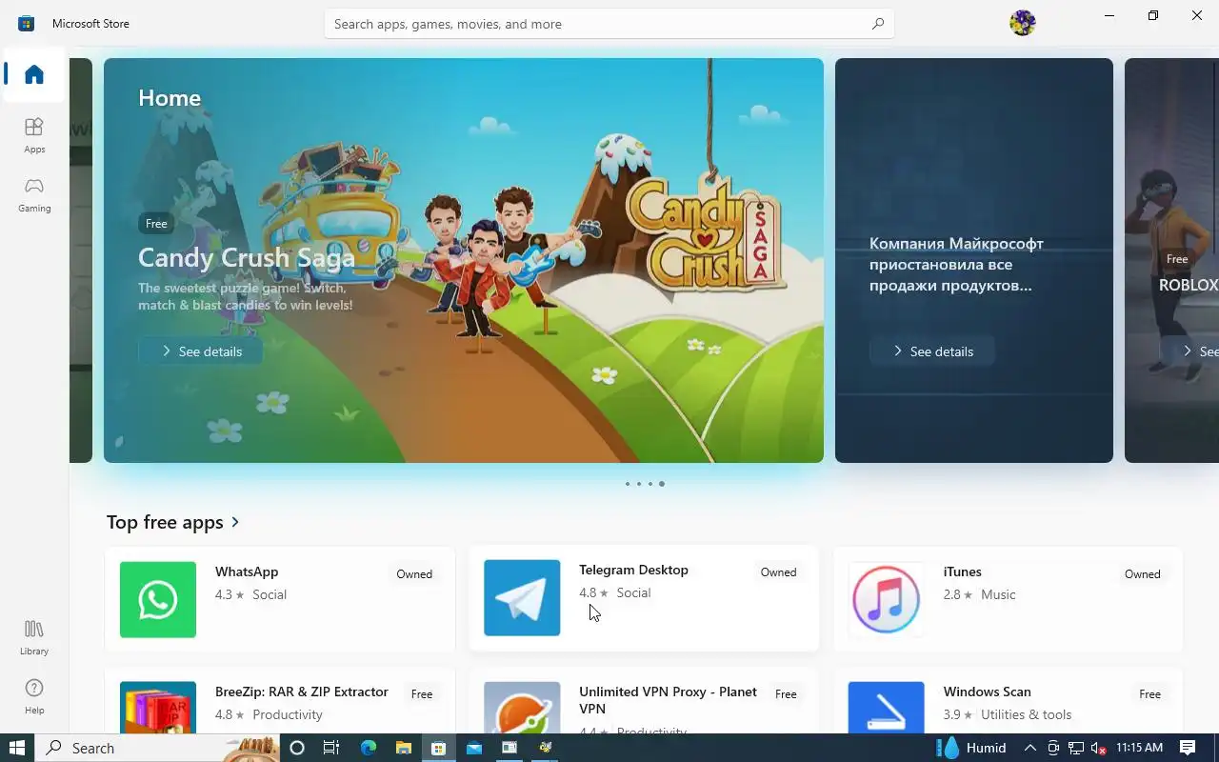This screenshot has height=762, width=1219.
Task: Click Free badge for Windows Scan
Action: pos(1149,694)
